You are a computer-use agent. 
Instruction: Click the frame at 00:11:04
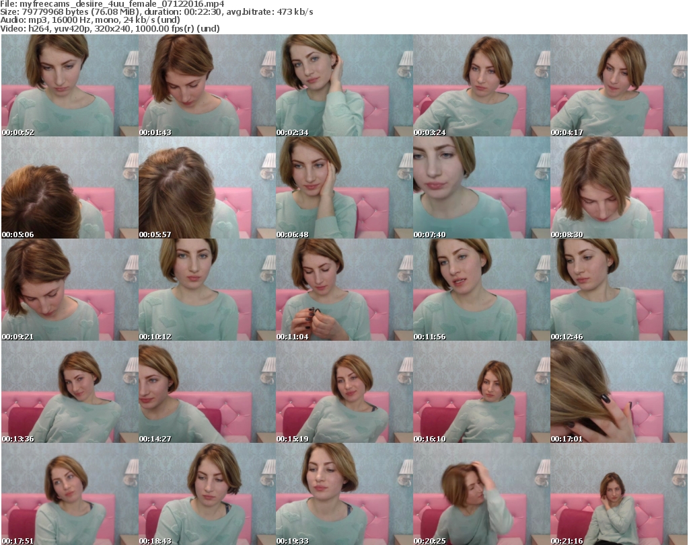[344, 290]
